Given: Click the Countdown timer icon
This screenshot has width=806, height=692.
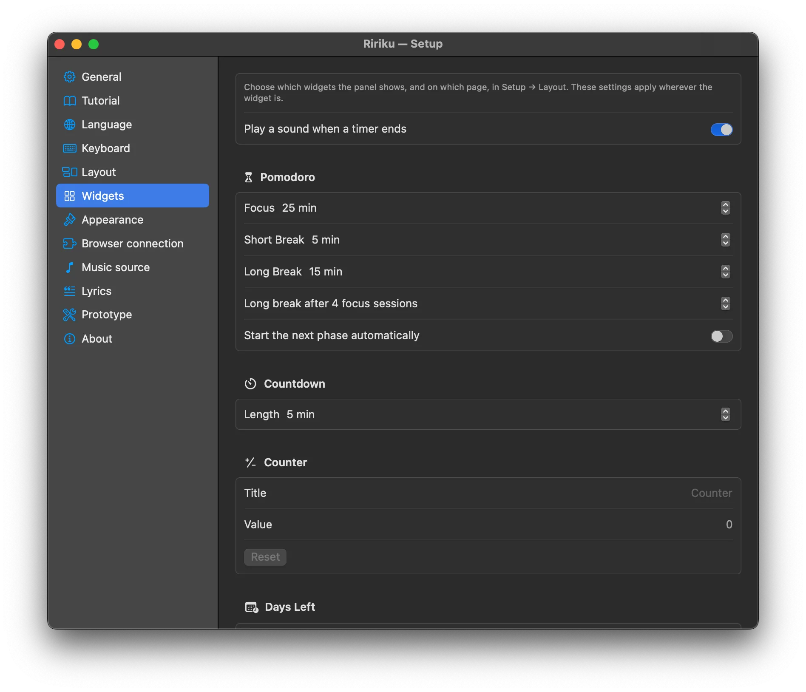Looking at the screenshot, I should 250,384.
